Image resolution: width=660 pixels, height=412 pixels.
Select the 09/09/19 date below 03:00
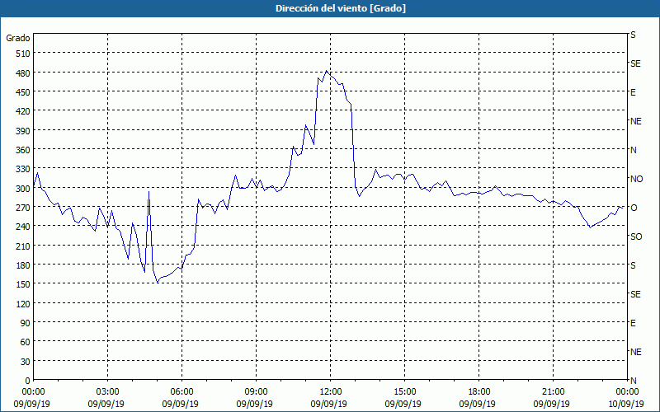(106, 404)
